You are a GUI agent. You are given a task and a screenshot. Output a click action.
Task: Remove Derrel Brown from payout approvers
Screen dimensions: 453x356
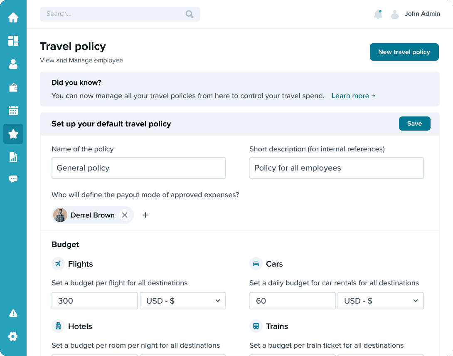(125, 215)
